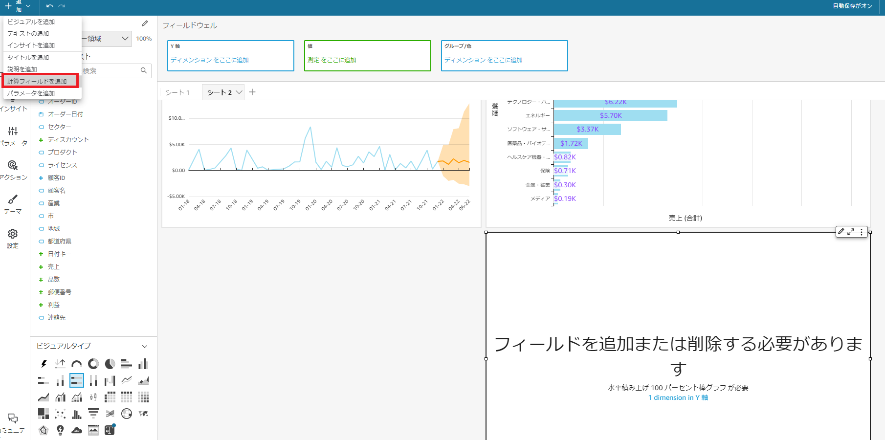Select the 売上 field in the list
This screenshot has height=440, width=885.
(x=54, y=266)
